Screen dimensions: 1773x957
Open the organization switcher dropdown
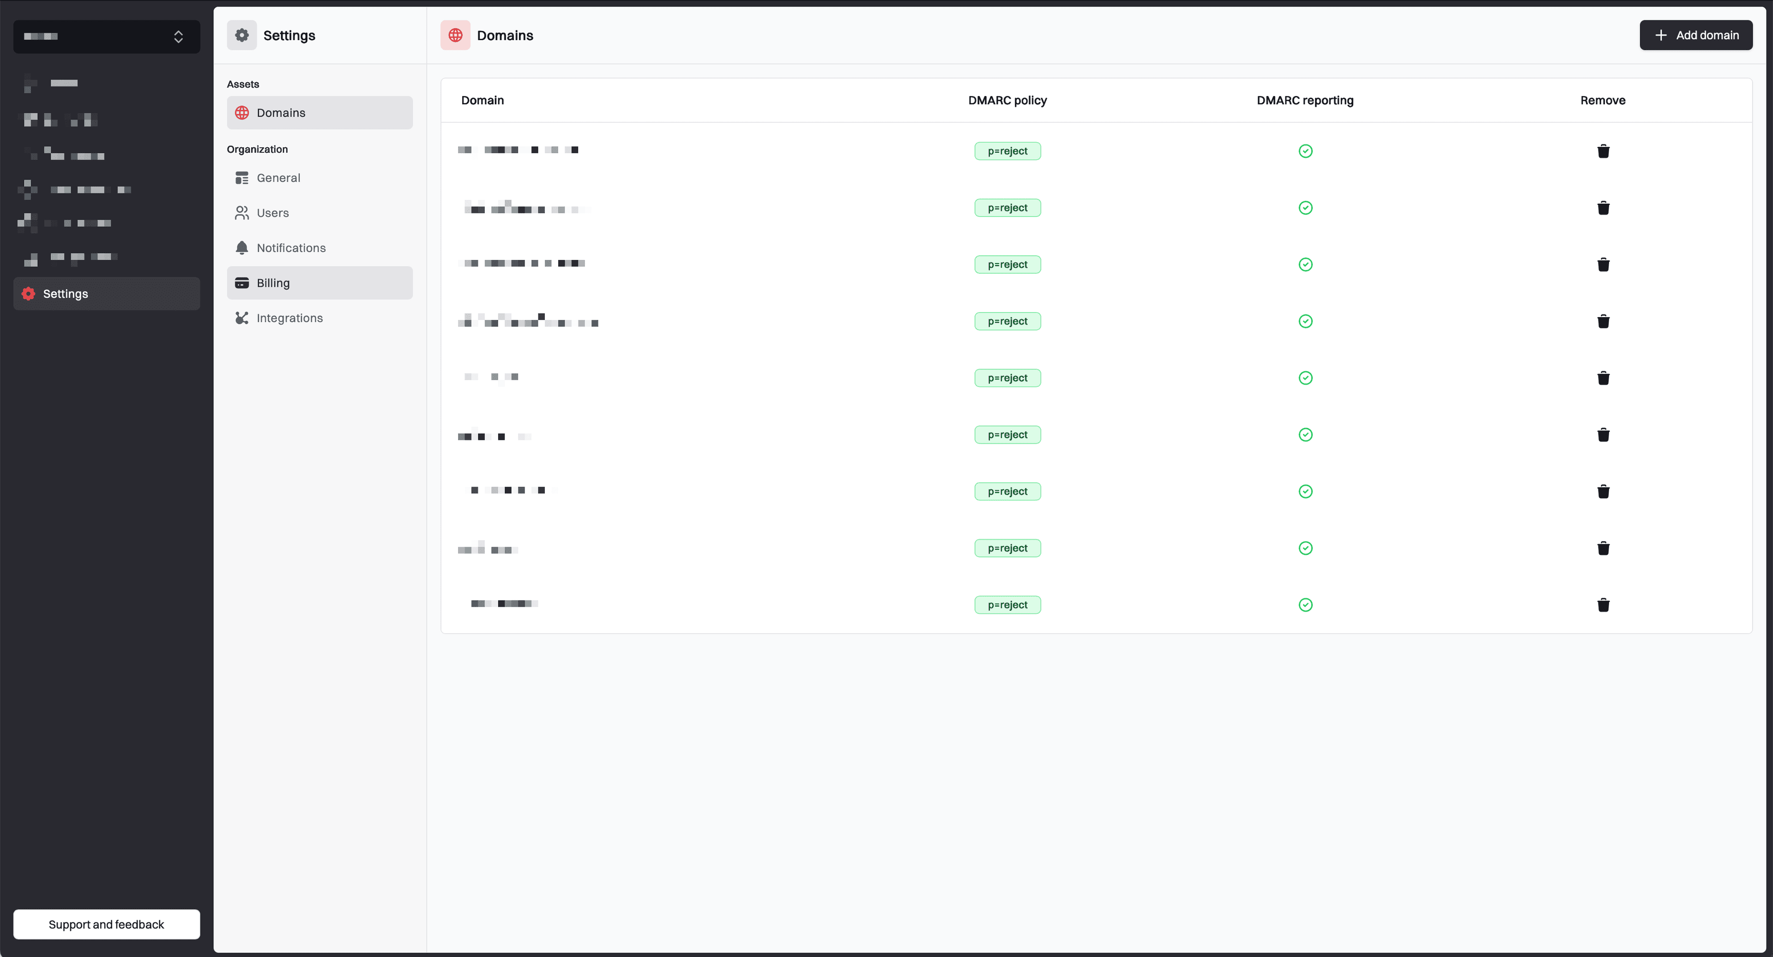(107, 36)
